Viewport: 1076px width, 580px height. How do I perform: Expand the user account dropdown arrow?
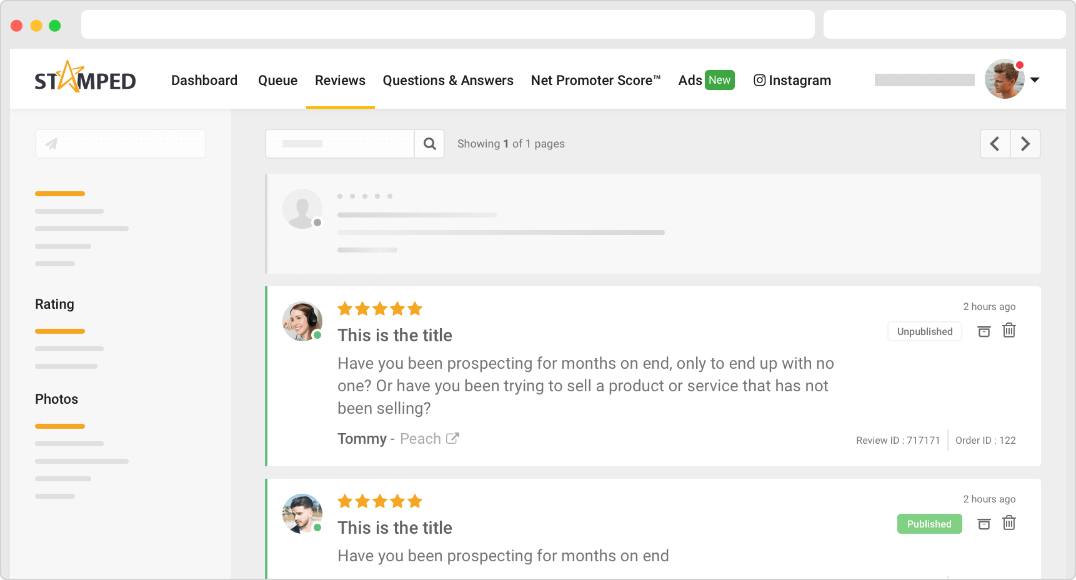click(1035, 80)
